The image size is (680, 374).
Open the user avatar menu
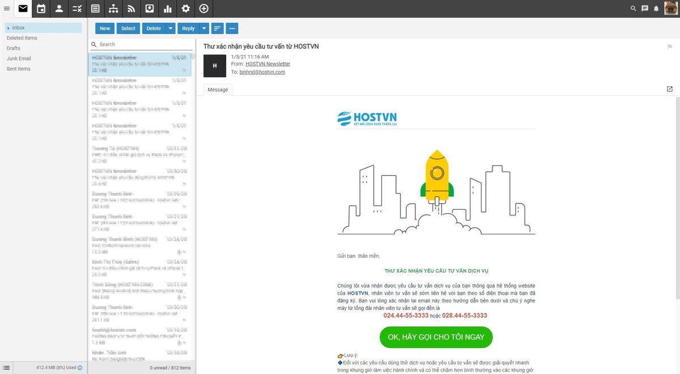[x=670, y=8]
